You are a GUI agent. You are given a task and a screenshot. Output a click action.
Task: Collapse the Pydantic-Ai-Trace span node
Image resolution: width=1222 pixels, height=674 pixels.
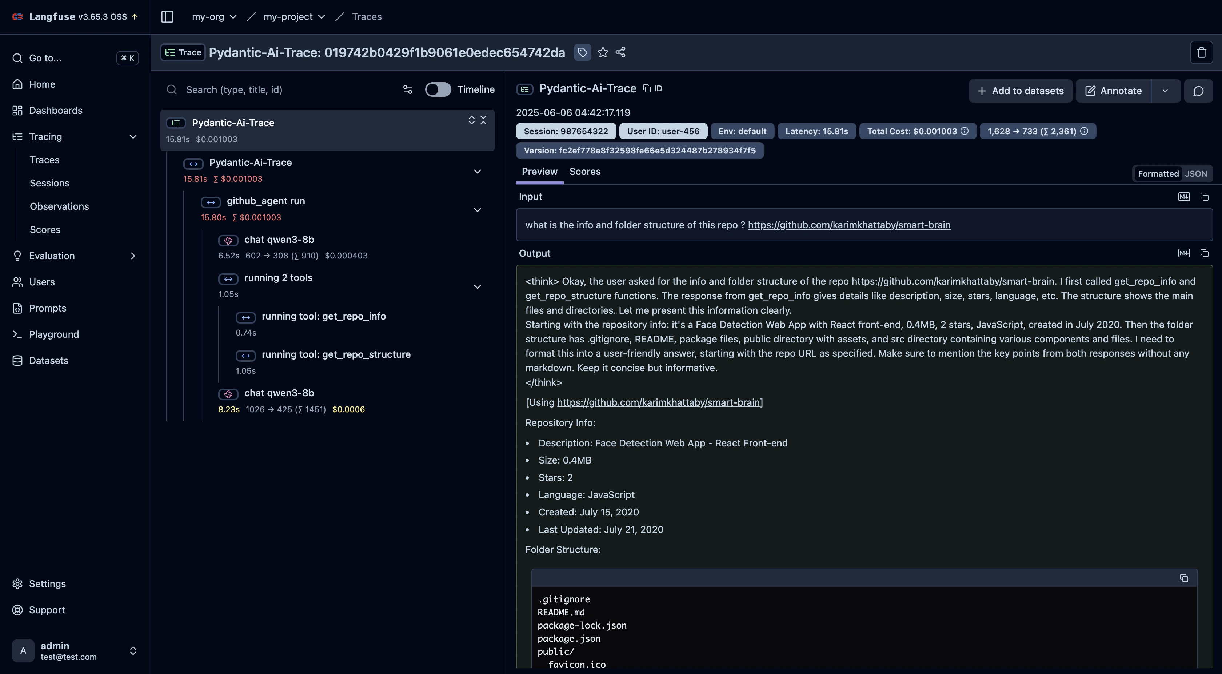[478, 171]
